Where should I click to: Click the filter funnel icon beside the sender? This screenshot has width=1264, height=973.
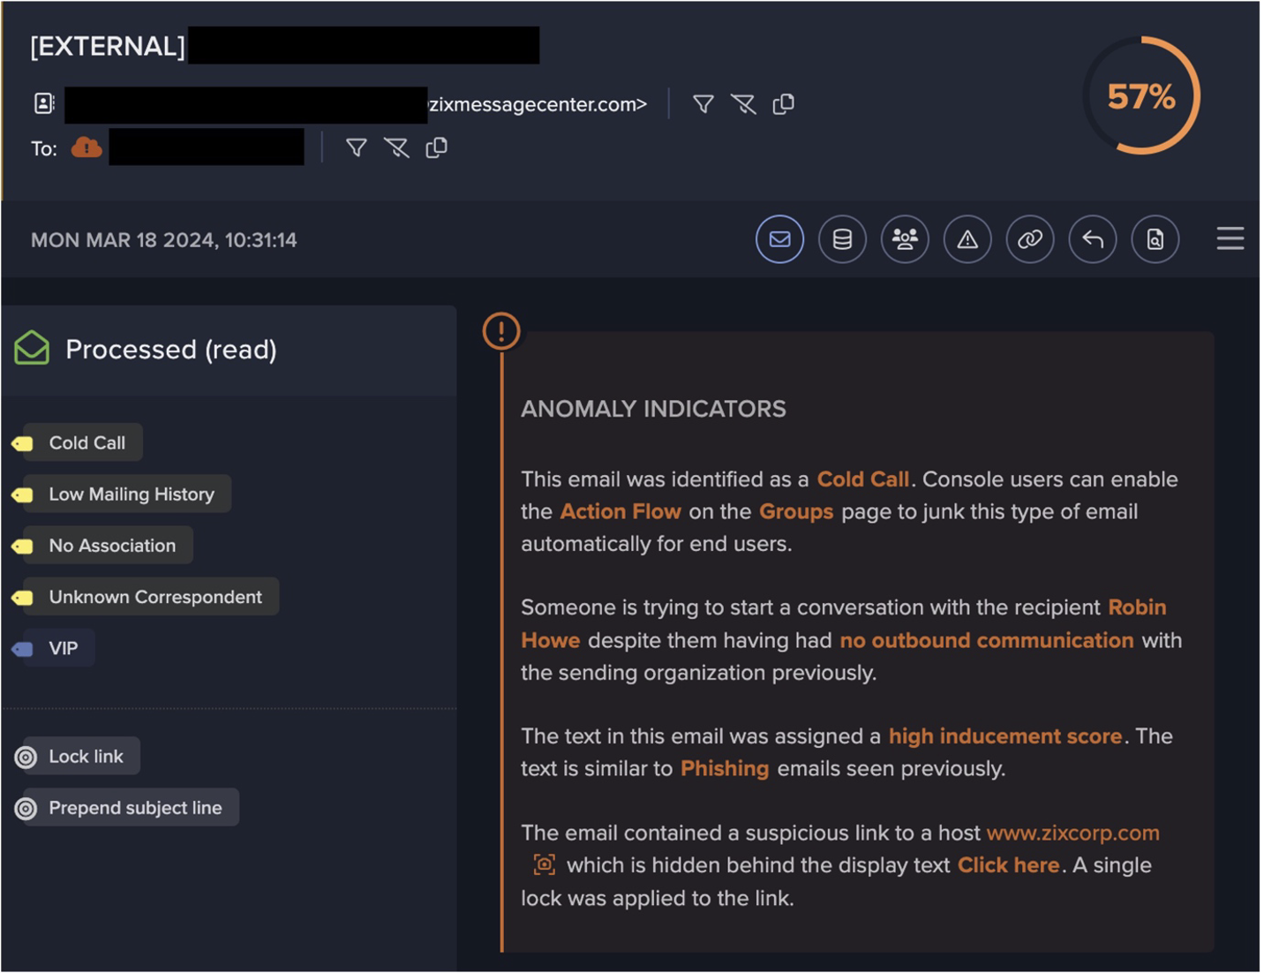click(703, 103)
